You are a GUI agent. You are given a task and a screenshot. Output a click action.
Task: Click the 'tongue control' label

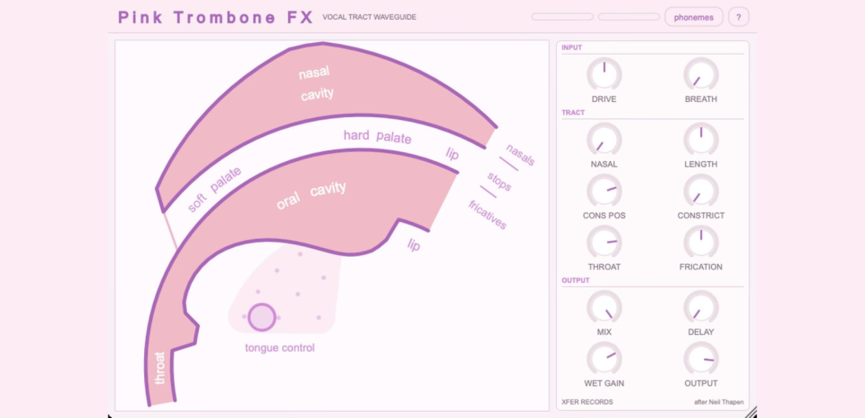click(x=279, y=348)
